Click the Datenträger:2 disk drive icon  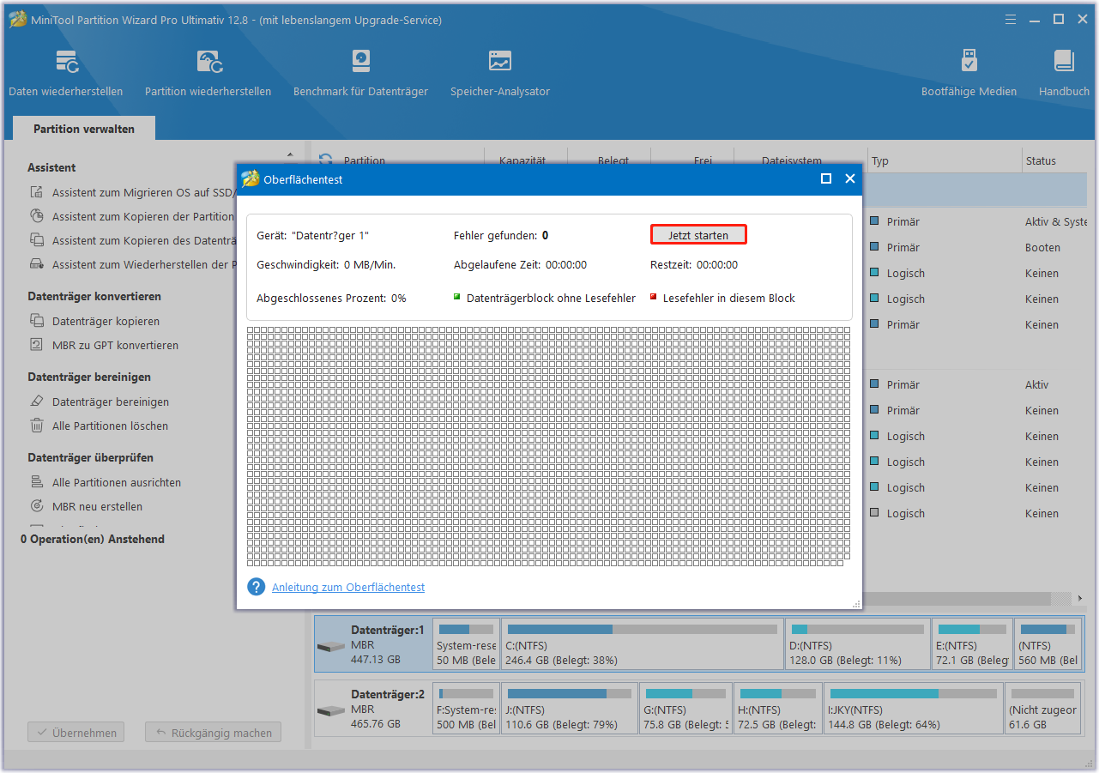[330, 711]
